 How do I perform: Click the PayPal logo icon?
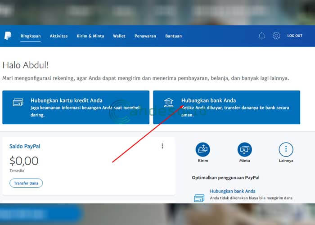tap(8, 36)
